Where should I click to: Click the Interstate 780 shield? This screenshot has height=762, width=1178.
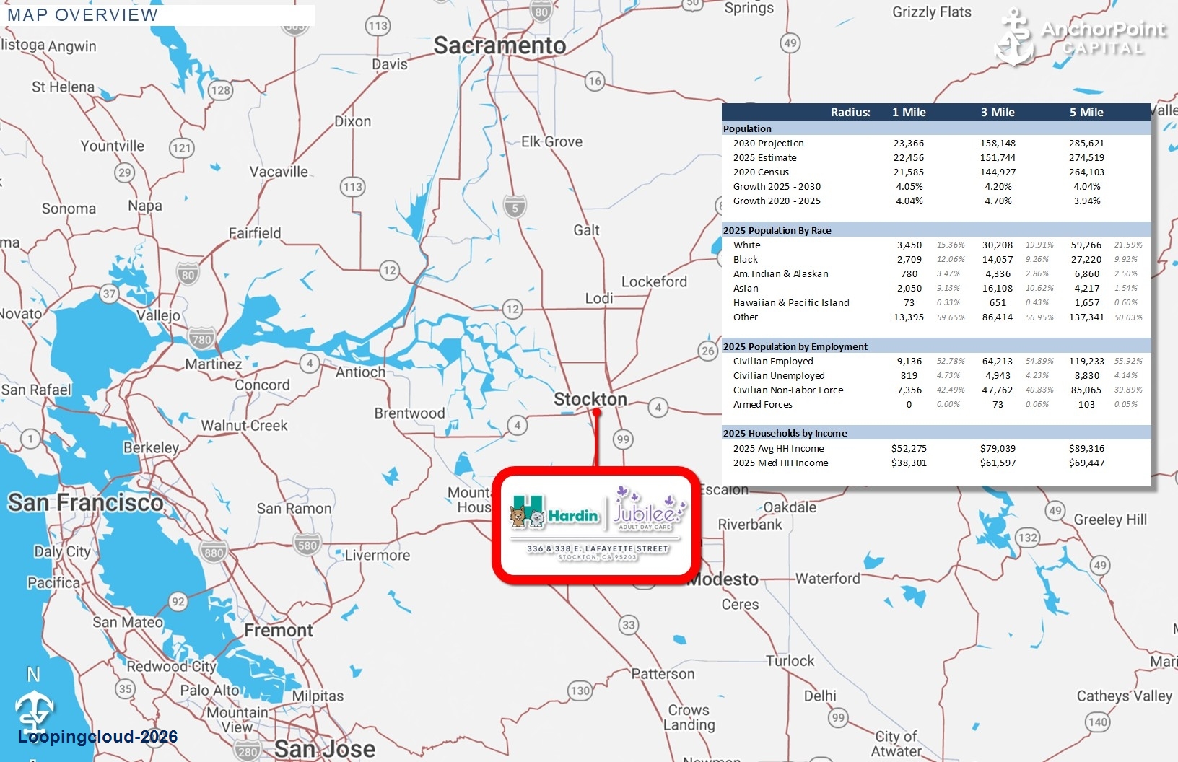pos(201,338)
